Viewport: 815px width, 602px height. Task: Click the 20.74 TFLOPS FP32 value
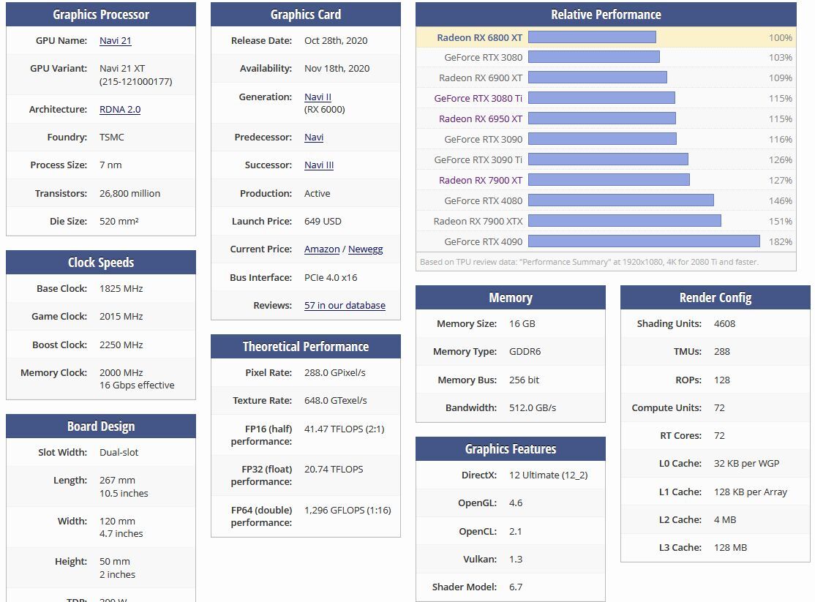[x=334, y=469]
